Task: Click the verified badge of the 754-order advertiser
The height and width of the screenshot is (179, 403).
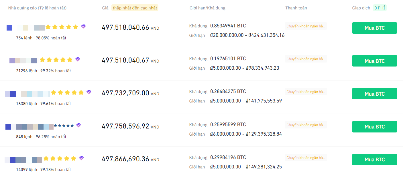Action: 83,27
